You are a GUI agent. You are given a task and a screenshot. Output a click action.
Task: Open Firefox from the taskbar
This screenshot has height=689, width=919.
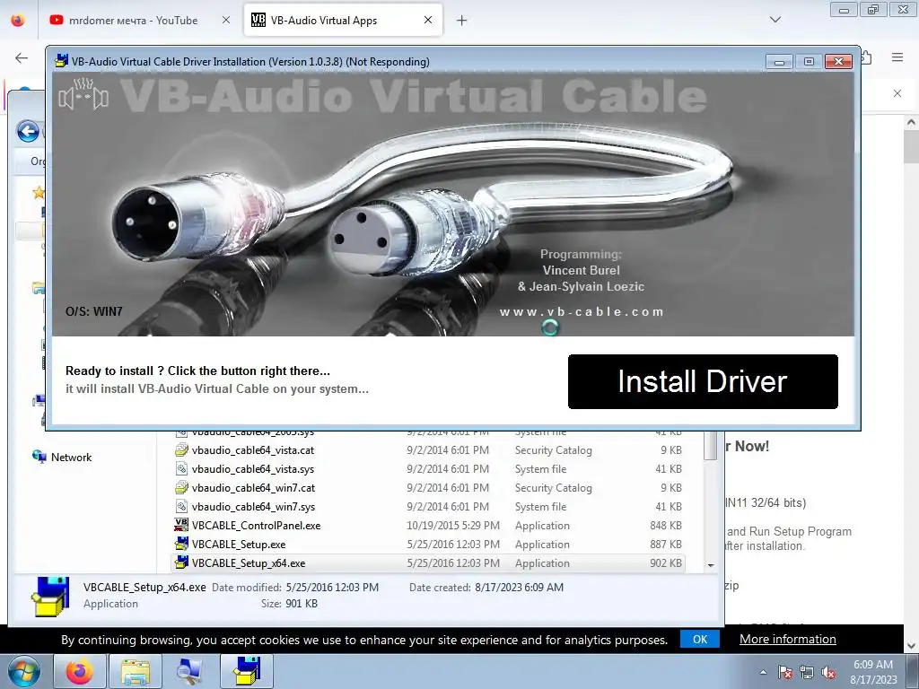(x=80, y=671)
